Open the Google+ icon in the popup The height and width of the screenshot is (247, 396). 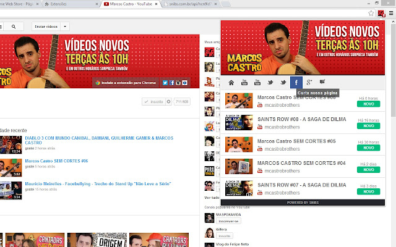[x=309, y=82]
